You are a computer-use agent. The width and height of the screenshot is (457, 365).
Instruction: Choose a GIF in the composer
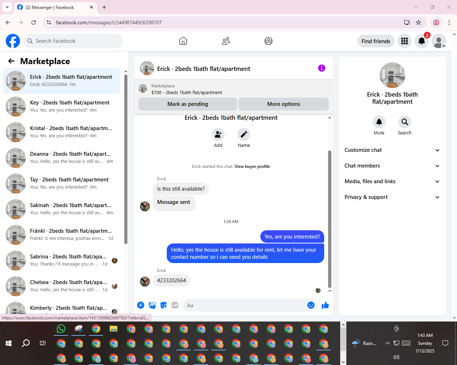175,305
